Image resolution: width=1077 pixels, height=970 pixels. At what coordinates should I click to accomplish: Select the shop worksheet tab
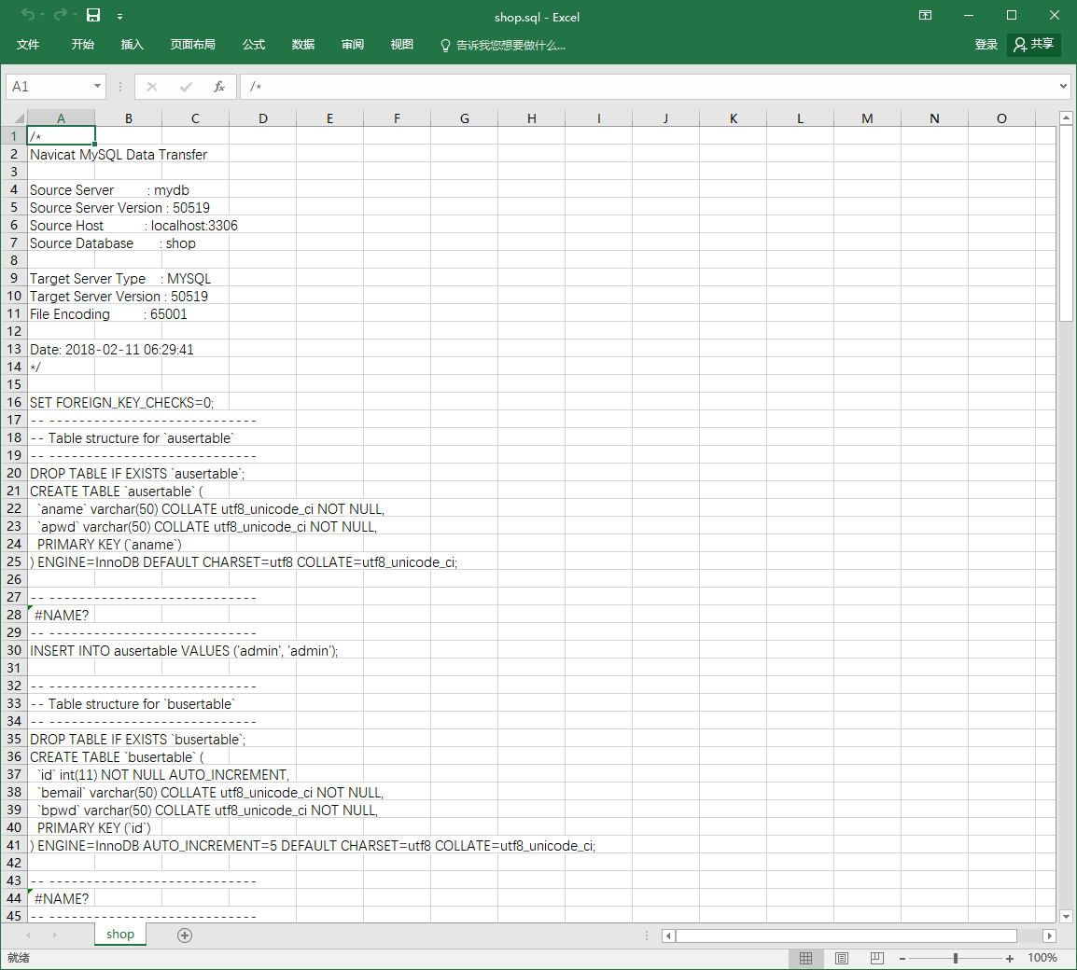[120, 935]
